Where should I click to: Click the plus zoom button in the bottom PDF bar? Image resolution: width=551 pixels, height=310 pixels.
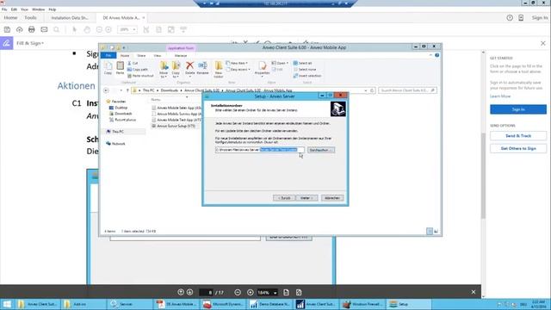pyautogui.click(x=251, y=293)
